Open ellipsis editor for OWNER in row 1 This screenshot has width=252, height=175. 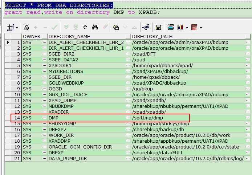click(x=44, y=42)
